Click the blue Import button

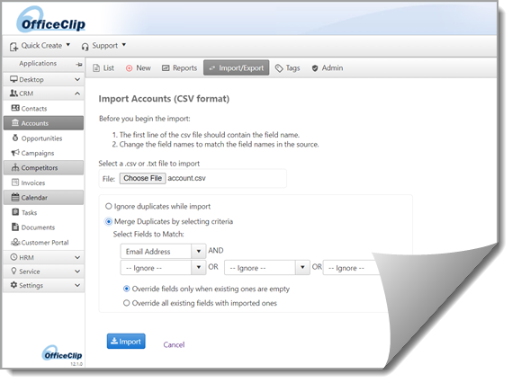[x=126, y=342]
